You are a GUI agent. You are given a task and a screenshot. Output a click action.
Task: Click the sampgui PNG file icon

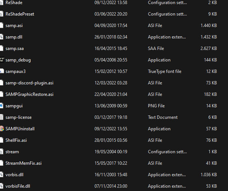(x=1, y=105)
